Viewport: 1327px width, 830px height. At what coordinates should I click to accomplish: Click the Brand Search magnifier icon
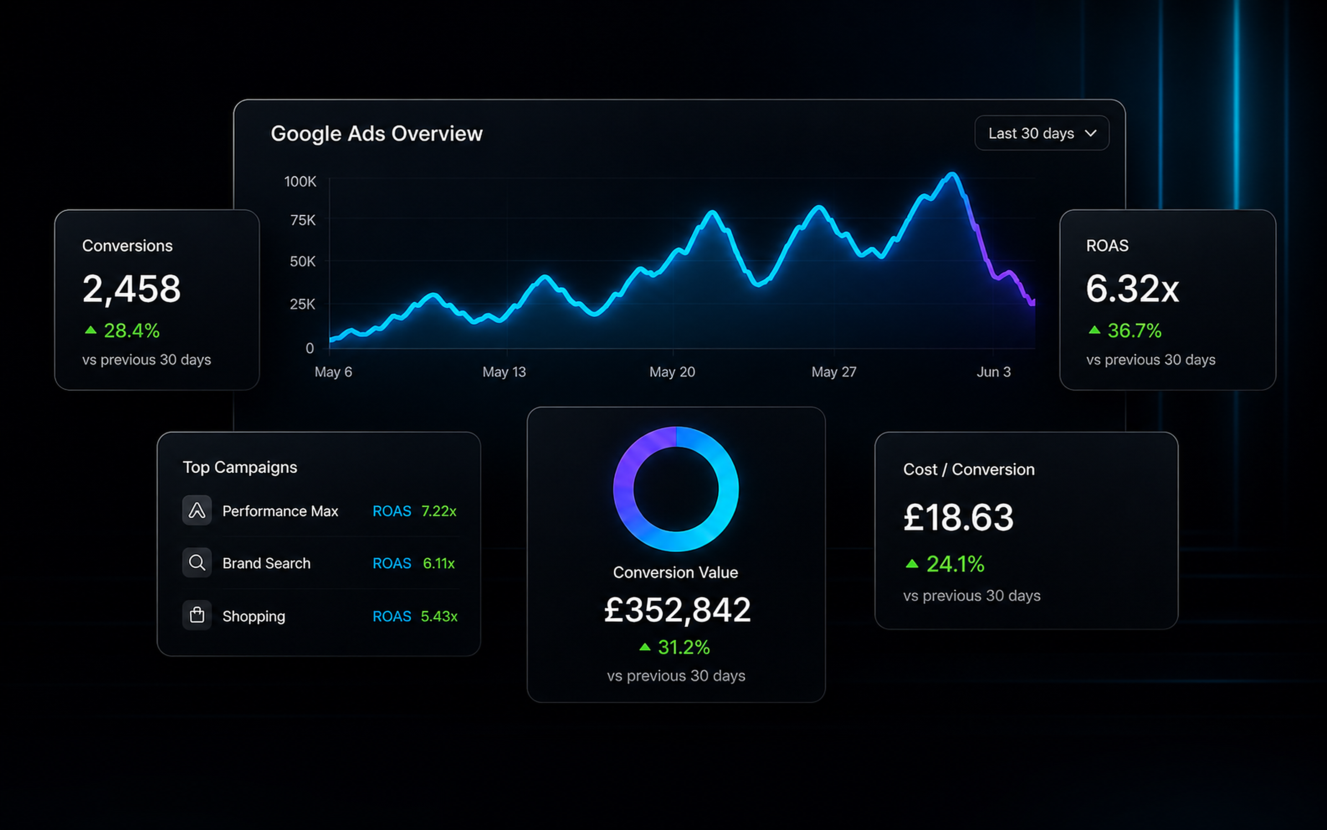(197, 563)
